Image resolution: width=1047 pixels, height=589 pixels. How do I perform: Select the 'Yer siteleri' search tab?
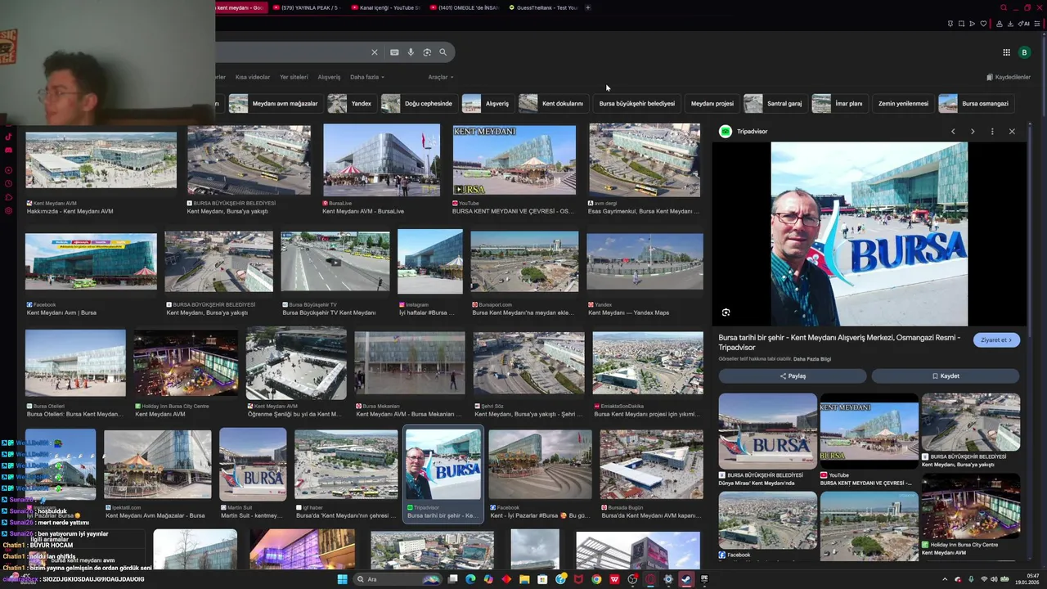point(294,77)
